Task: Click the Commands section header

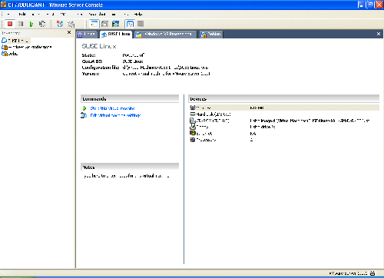Action: click(130, 99)
